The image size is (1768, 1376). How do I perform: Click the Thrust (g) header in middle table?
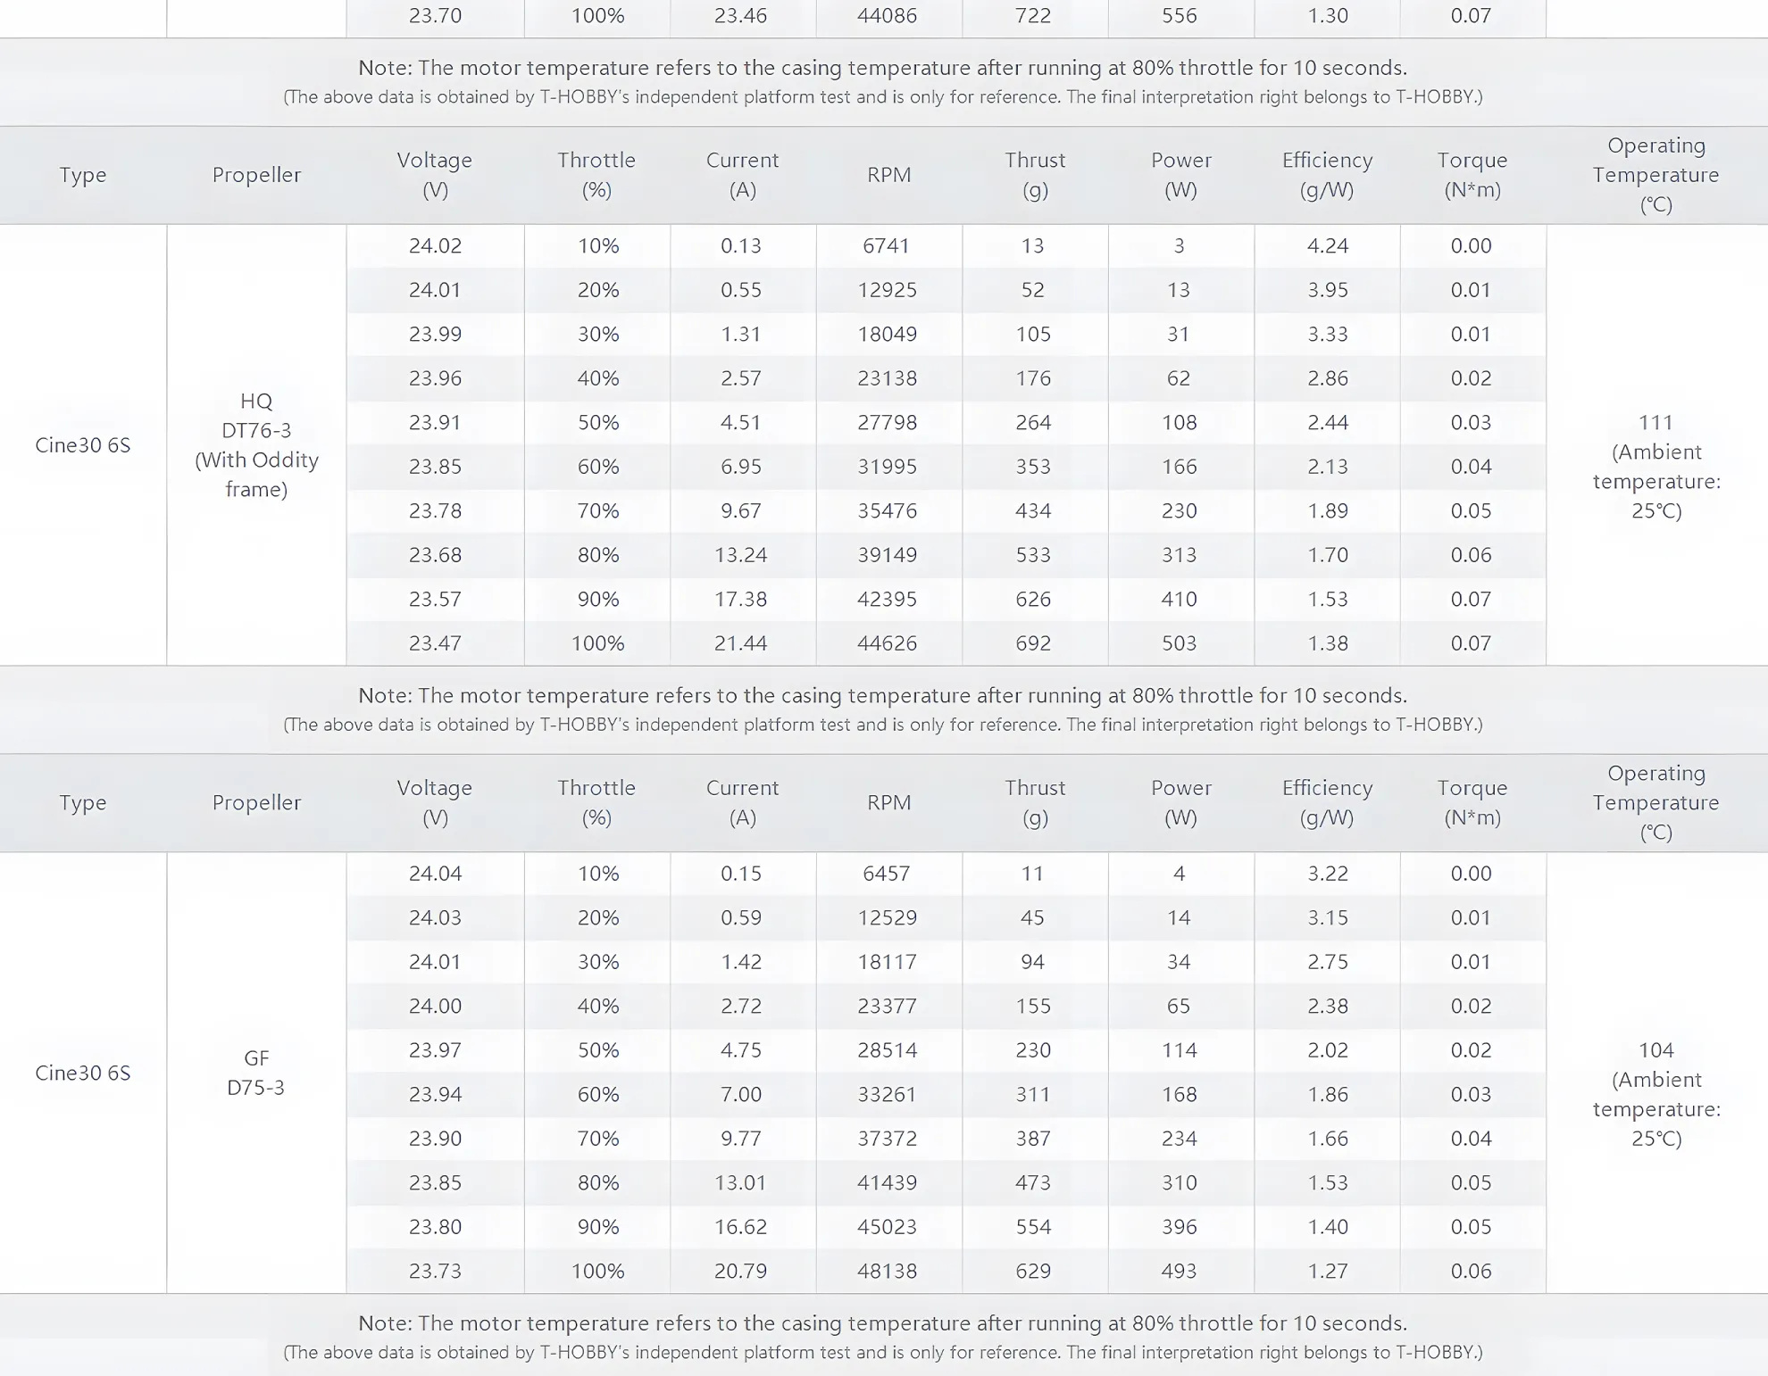point(1035,174)
